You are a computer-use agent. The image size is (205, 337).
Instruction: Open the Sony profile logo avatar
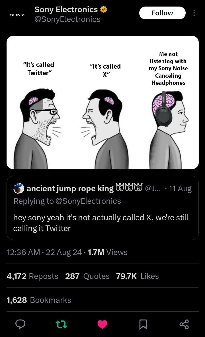click(17, 15)
